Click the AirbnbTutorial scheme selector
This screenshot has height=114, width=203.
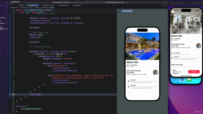tap(57, 2)
